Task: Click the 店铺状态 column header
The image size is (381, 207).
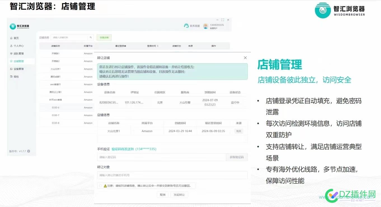Action: (176, 46)
